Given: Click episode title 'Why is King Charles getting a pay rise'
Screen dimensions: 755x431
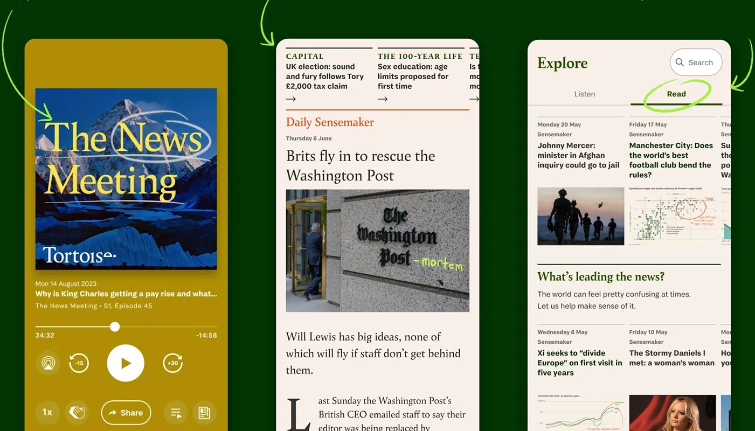Looking at the screenshot, I should pos(126,294).
